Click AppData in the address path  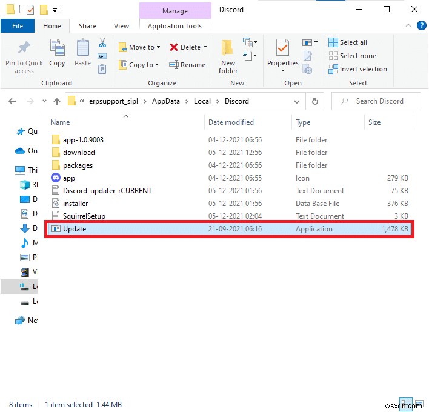(166, 101)
